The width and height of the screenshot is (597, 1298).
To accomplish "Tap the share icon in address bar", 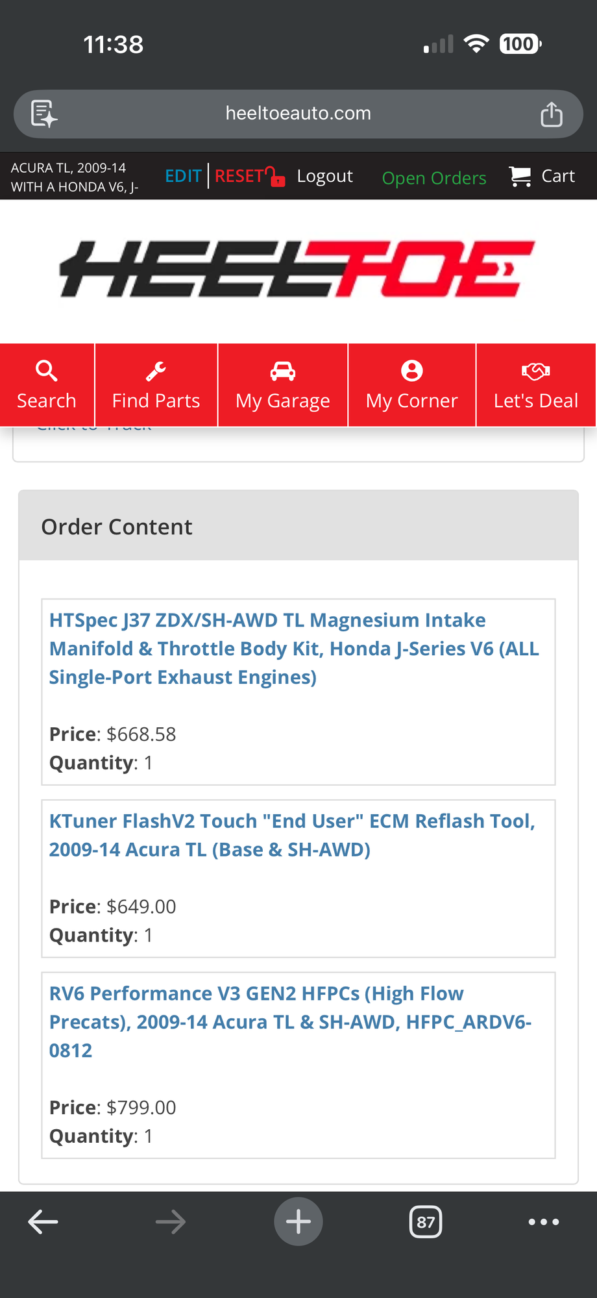I will pyautogui.click(x=551, y=114).
